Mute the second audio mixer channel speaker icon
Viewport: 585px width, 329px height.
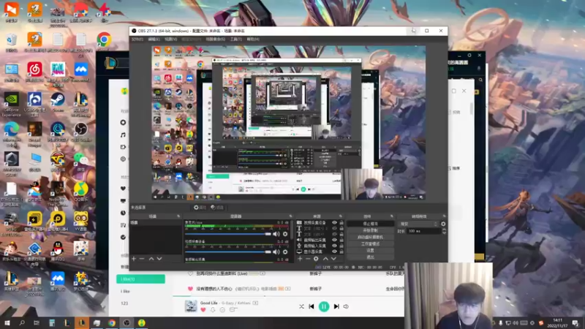[276, 252]
